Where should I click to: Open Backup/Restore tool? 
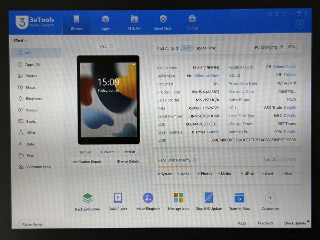[87, 202]
